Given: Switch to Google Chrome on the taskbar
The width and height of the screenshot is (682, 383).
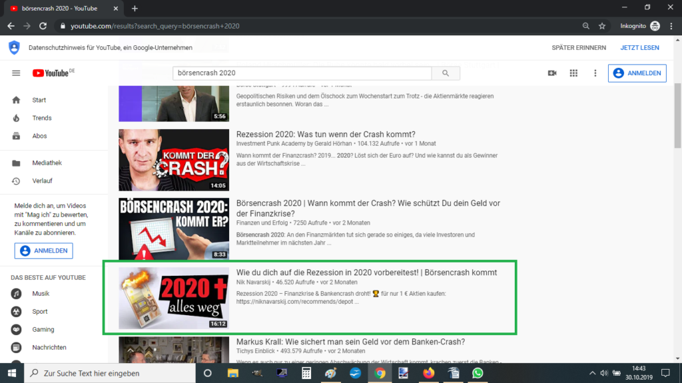Looking at the screenshot, I should 380,373.
